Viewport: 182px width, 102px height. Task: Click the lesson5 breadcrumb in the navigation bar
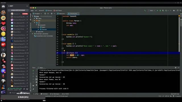tap(42, 10)
